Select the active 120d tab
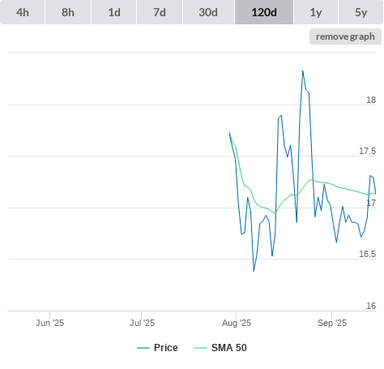The height and width of the screenshot is (369, 384). click(264, 12)
